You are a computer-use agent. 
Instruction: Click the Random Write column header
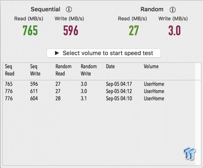coord(89,70)
